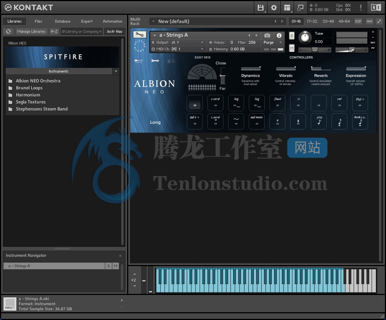The height and width of the screenshot is (320, 386).
Task: Open the Albion NEO Orchestra folder
Action: click(38, 81)
